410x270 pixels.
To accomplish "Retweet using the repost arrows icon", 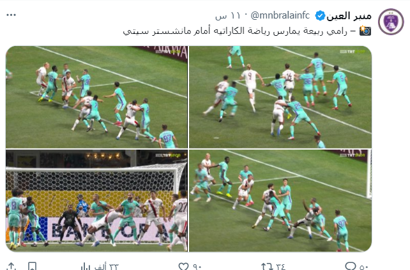I will click(x=267, y=267).
